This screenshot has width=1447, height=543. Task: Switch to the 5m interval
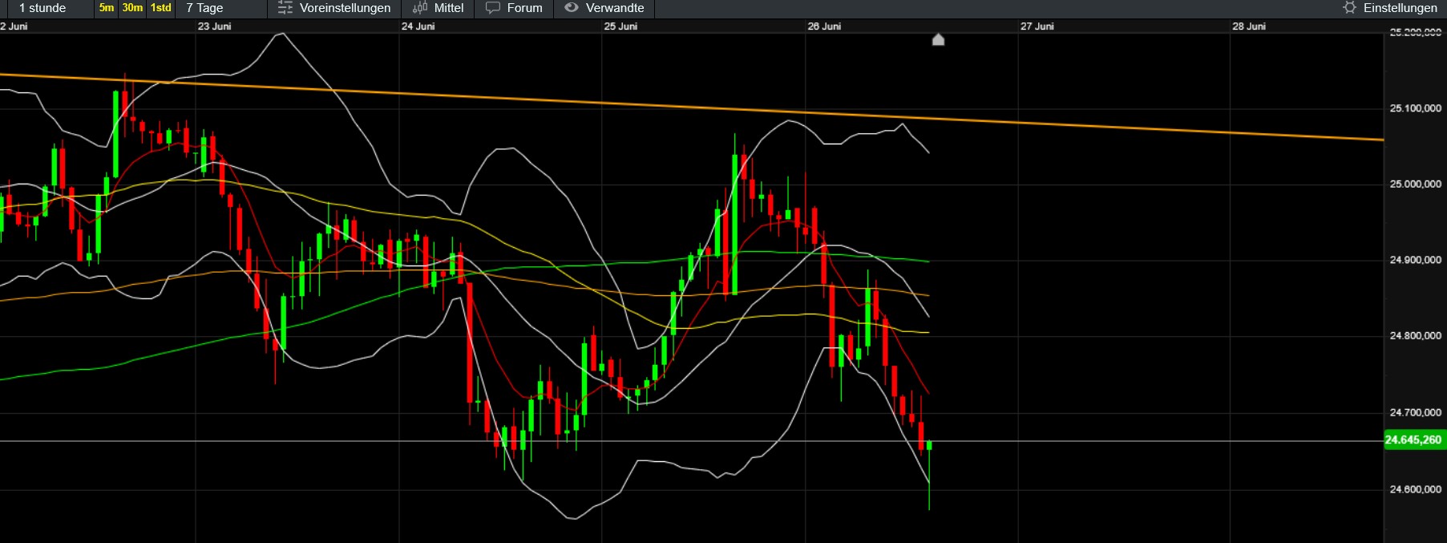[107, 8]
